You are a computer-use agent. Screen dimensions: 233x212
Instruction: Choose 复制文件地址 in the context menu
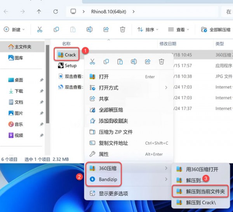click(x=129, y=143)
